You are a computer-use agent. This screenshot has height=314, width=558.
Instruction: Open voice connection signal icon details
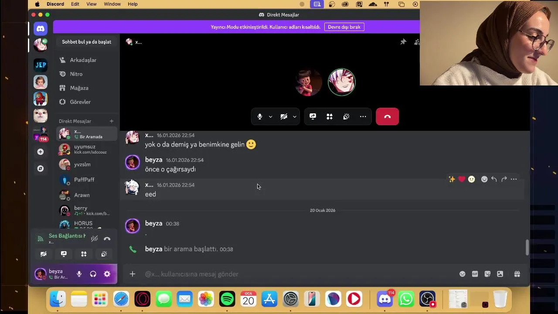pos(40,239)
